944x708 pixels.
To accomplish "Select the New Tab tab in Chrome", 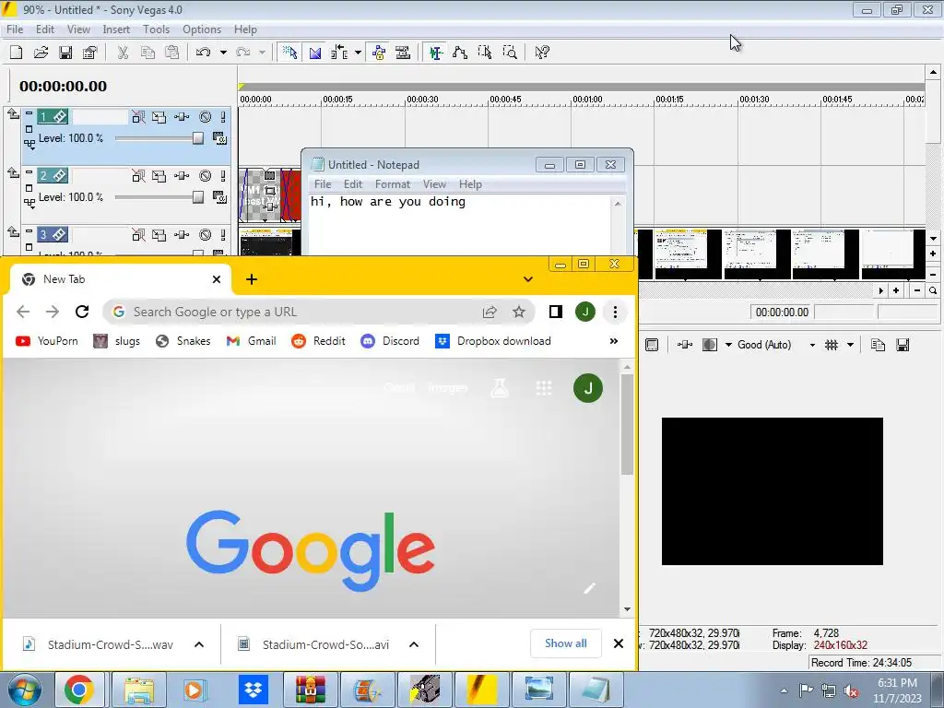I will pyautogui.click(x=121, y=279).
